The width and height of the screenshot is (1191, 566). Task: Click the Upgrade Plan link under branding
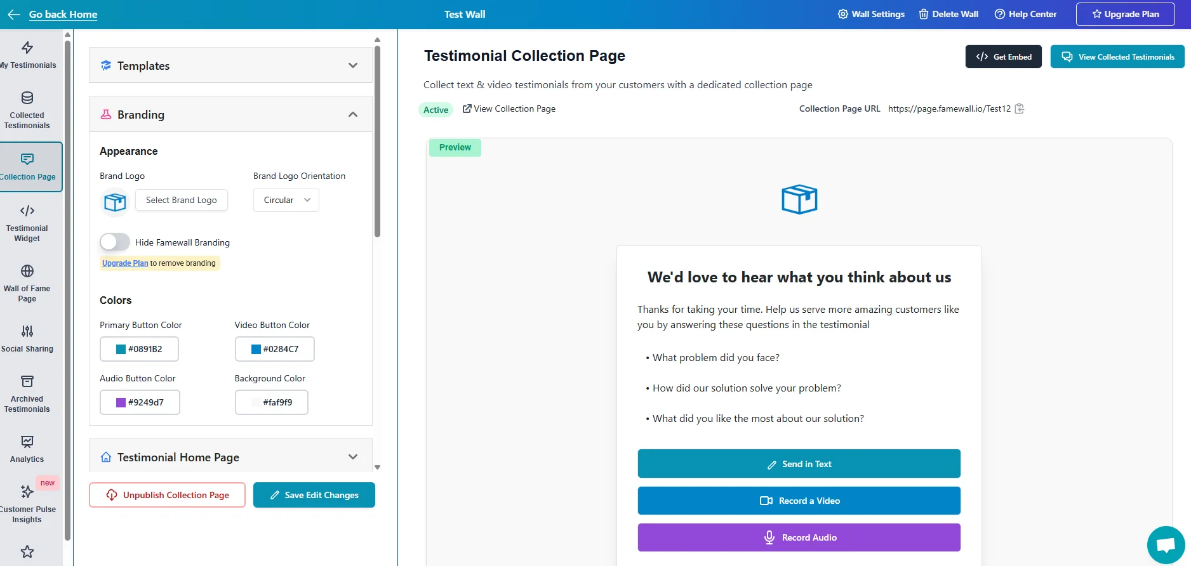tap(125, 263)
